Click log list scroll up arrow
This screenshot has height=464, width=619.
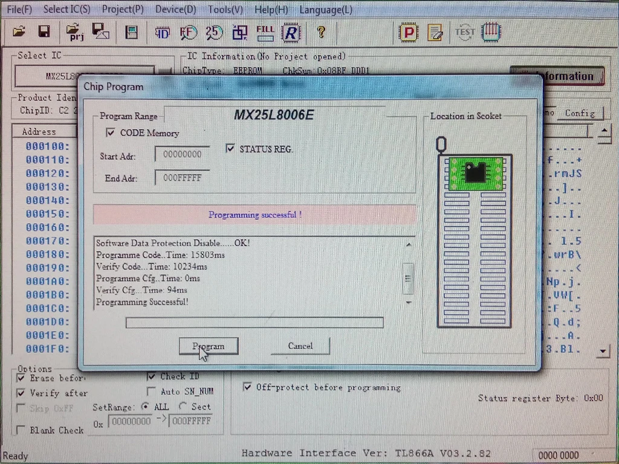[409, 245]
